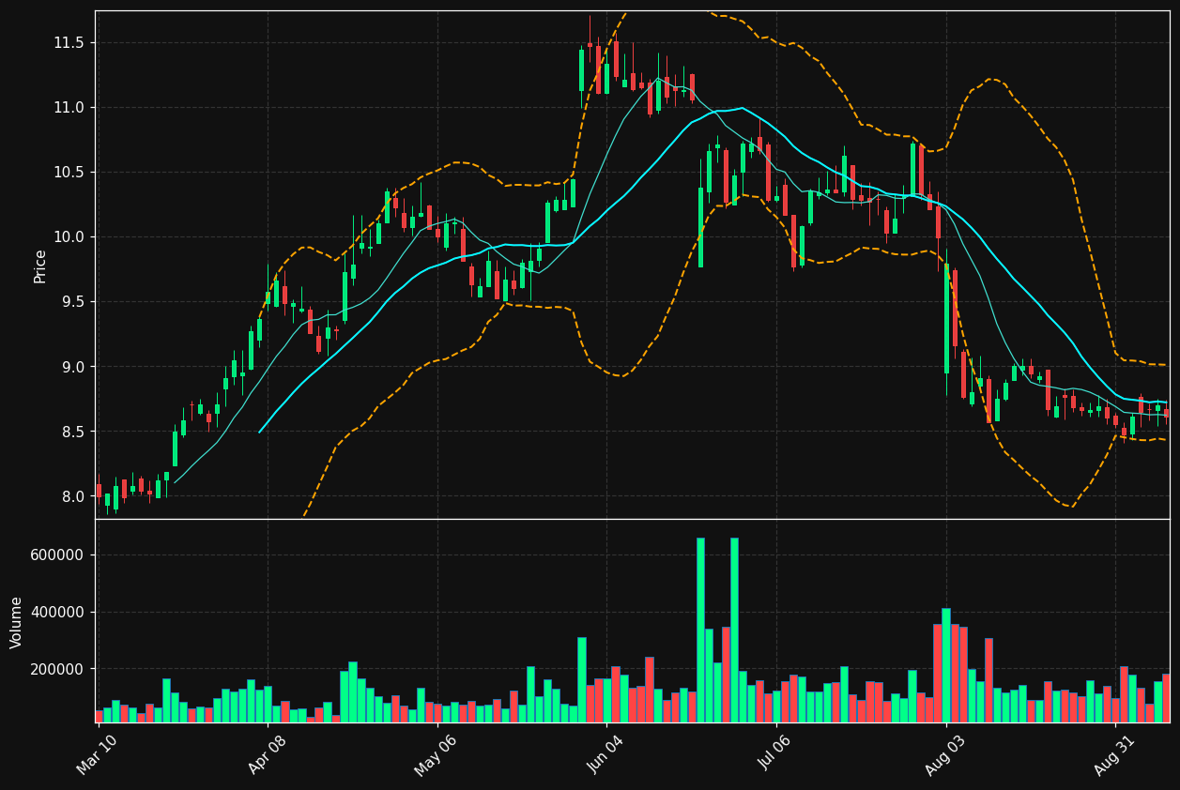Screen dimensions: 1180x790
Task: Click the 9.5 price axis label
Action: click(72, 302)
